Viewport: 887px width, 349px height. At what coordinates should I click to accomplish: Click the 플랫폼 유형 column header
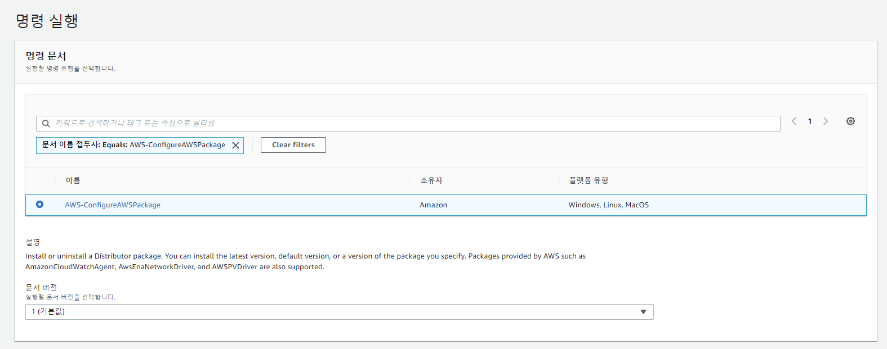[x=589, y=180]
